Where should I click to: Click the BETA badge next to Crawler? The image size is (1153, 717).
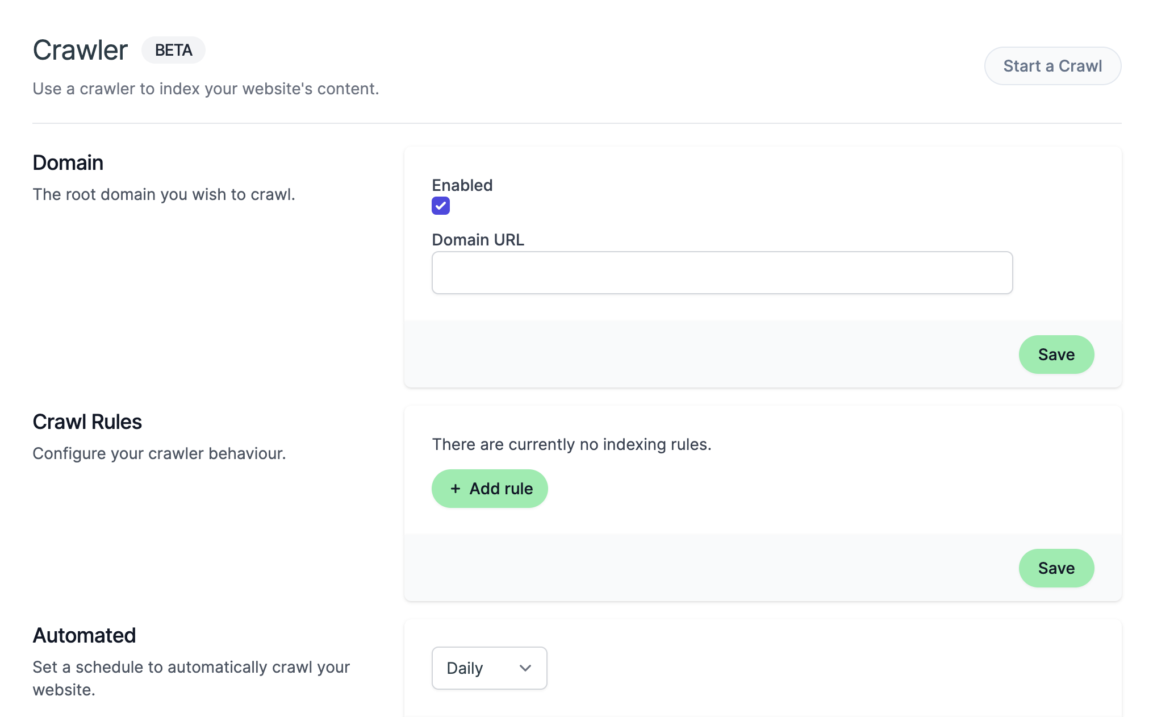(x=173, y=50)
